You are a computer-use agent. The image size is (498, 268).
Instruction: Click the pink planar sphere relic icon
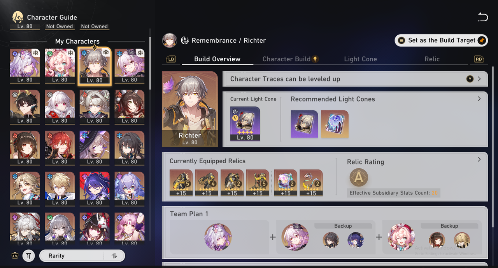(286, 182)
